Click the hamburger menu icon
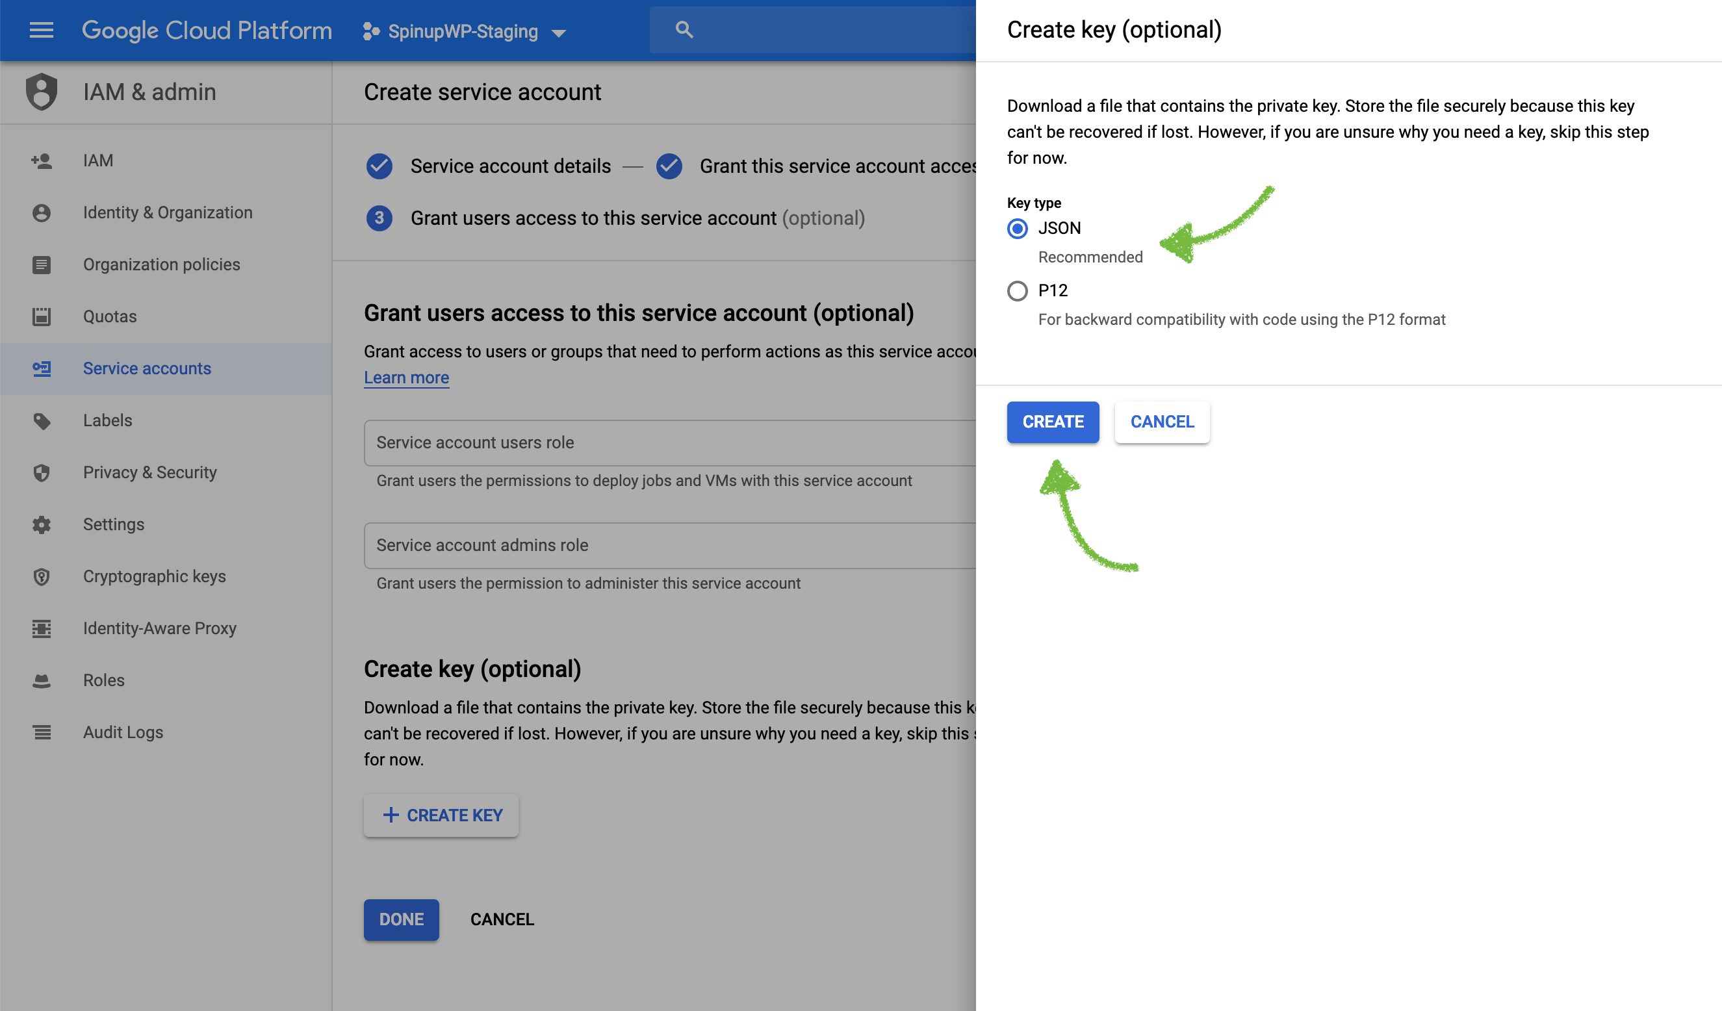Viewport: 1722px width, 1011px height. (41, 30)
